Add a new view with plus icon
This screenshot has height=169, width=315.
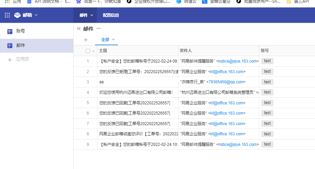coord(86,40)
